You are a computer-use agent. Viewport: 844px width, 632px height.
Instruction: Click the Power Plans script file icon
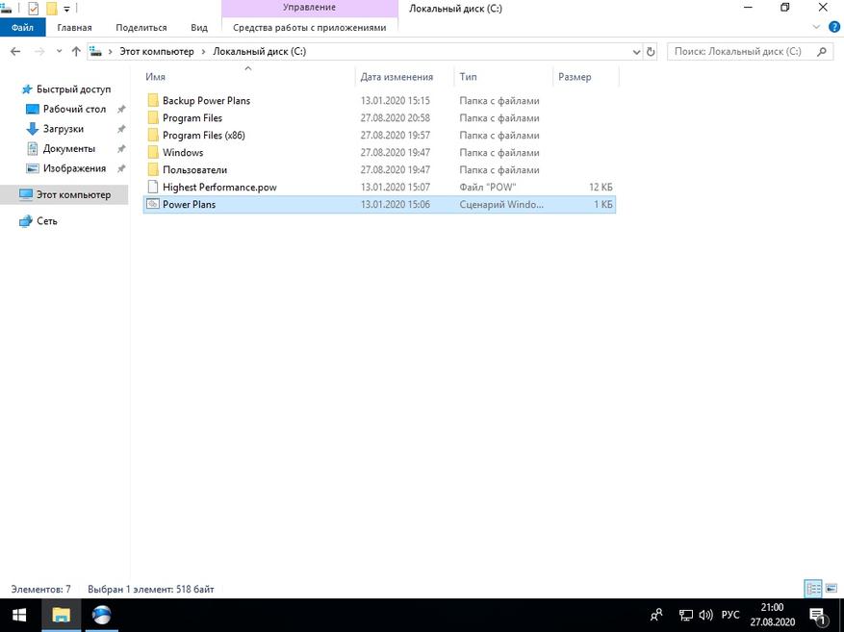tap(153, 204)
